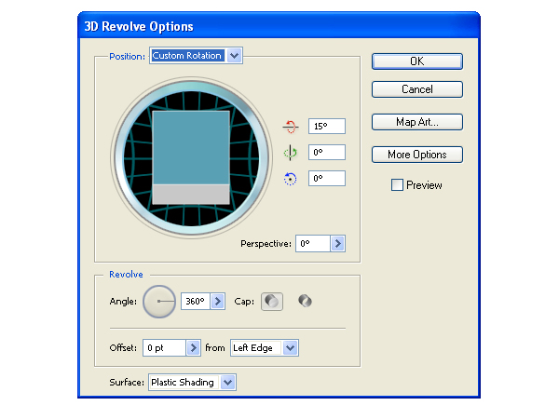Viewport: 559px width, 419px height.
Task: Expand the Angle value popup arrow
Action: tap(217, 302)
